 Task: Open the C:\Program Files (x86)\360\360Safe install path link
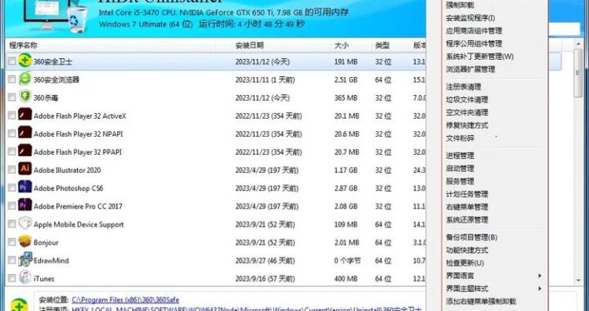(x=125, y=300)
